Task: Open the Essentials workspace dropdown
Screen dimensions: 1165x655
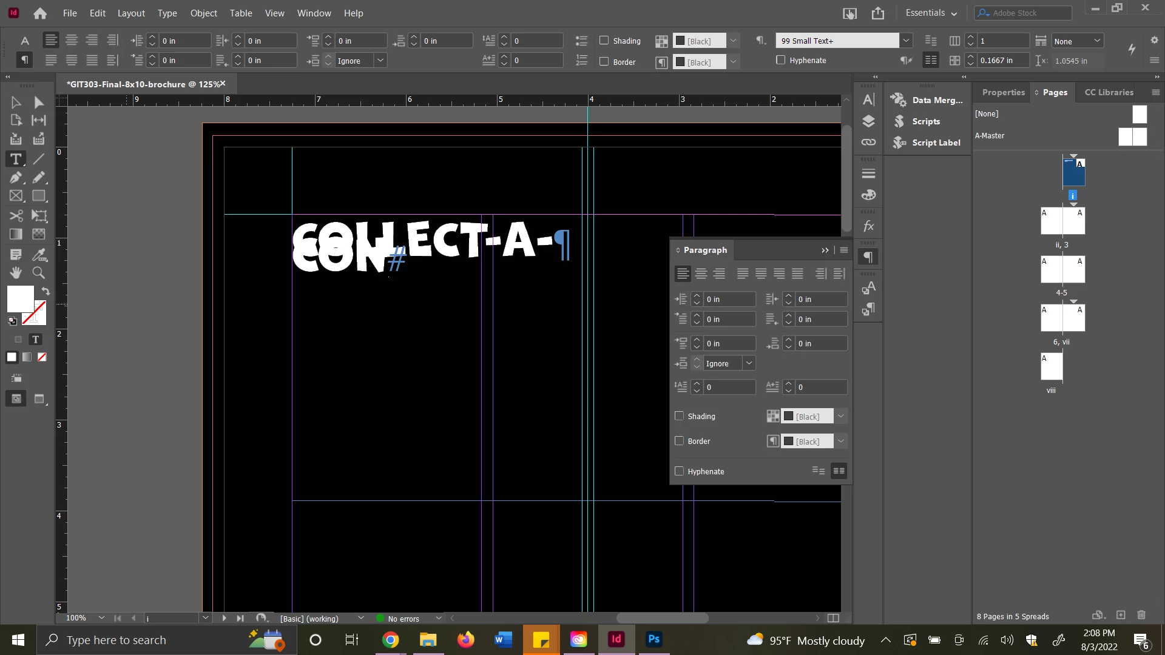Action: coord(931,13)
